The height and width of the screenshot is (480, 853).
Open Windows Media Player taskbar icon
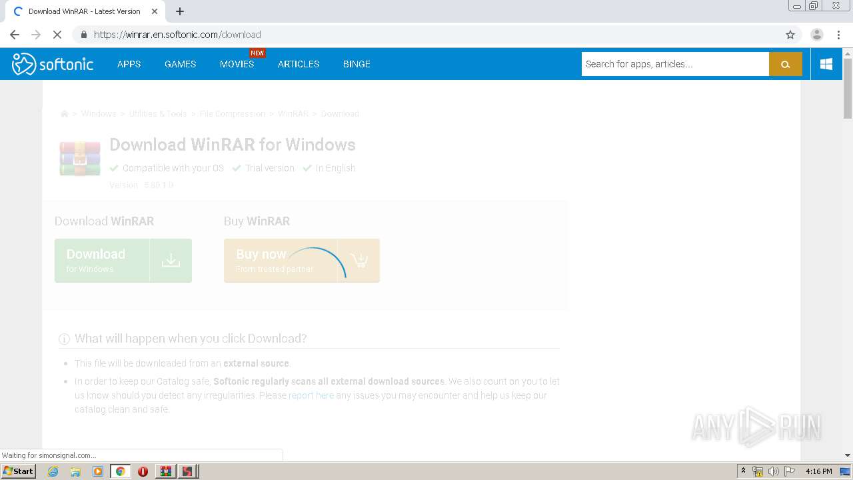[x=98, y=471]
